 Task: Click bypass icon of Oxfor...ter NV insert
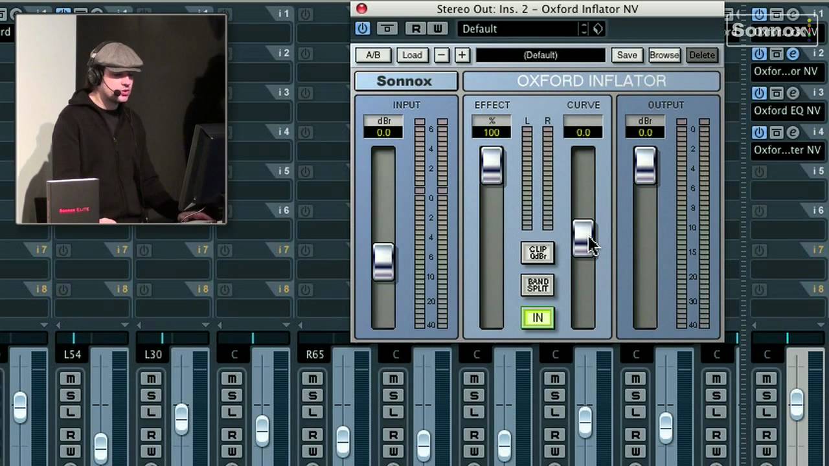point(777,133)
